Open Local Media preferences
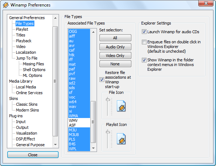This screenshot has width=216, height=166. pyautogui.click(x=26, y=87)
